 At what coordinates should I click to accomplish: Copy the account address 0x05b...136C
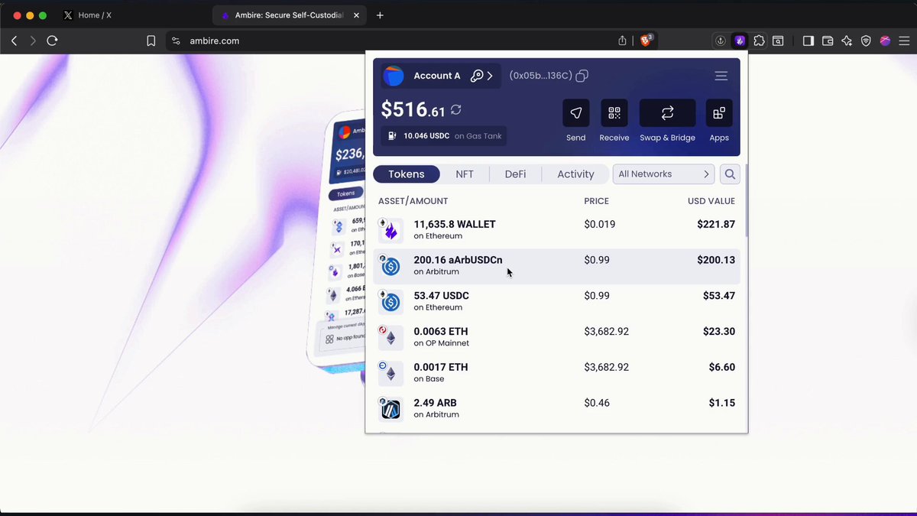click(x=582, y=76)
